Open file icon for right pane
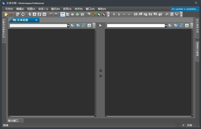The image size is (201, 129). [170, 25]
